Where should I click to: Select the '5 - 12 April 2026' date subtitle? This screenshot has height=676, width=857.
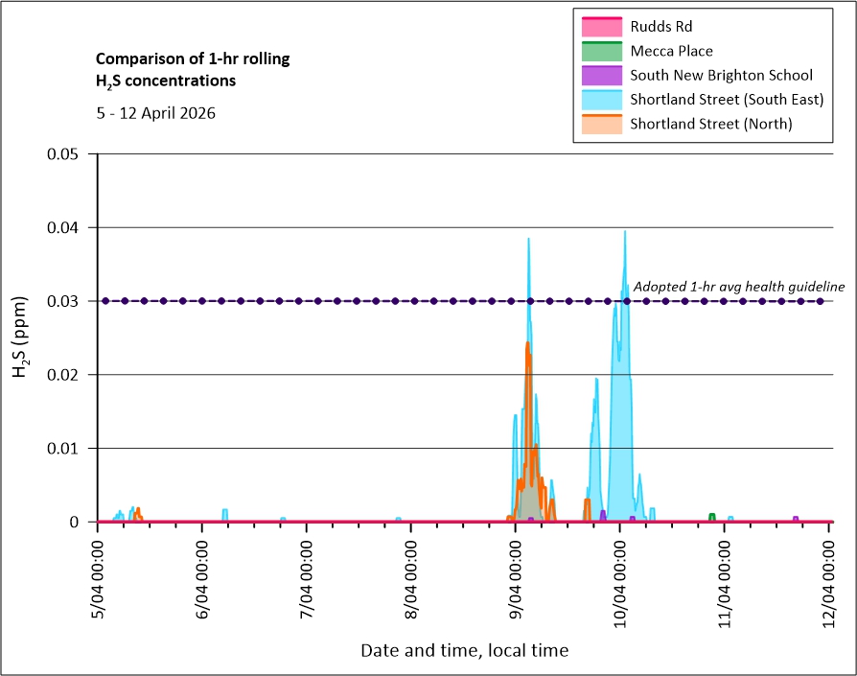point(155,112)
